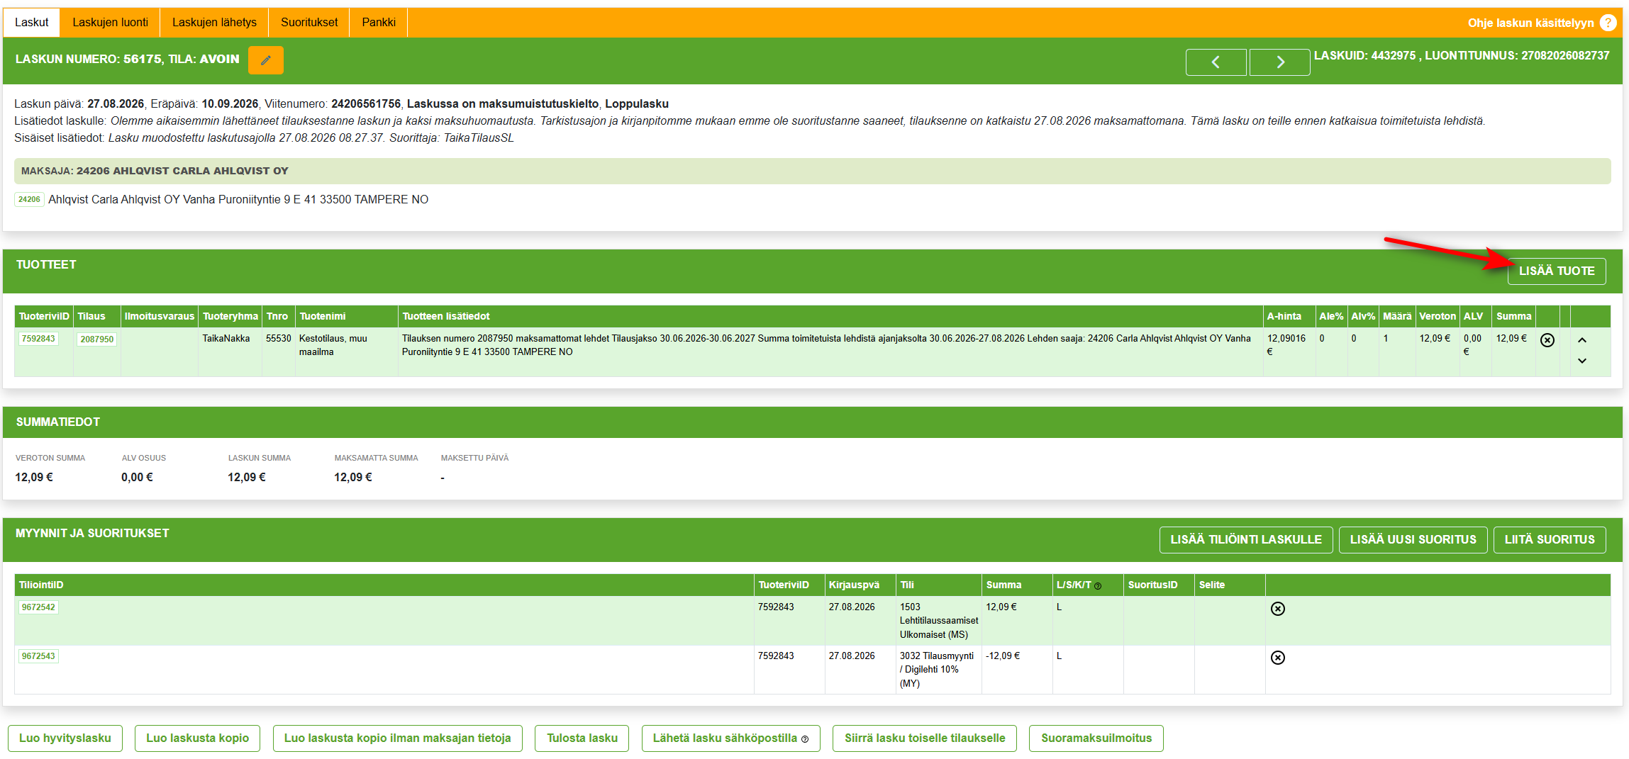Click Lisää tiliöinti laskulle button
Image resolution: width=1629 pixels, height=759 pixels.
1245,540
